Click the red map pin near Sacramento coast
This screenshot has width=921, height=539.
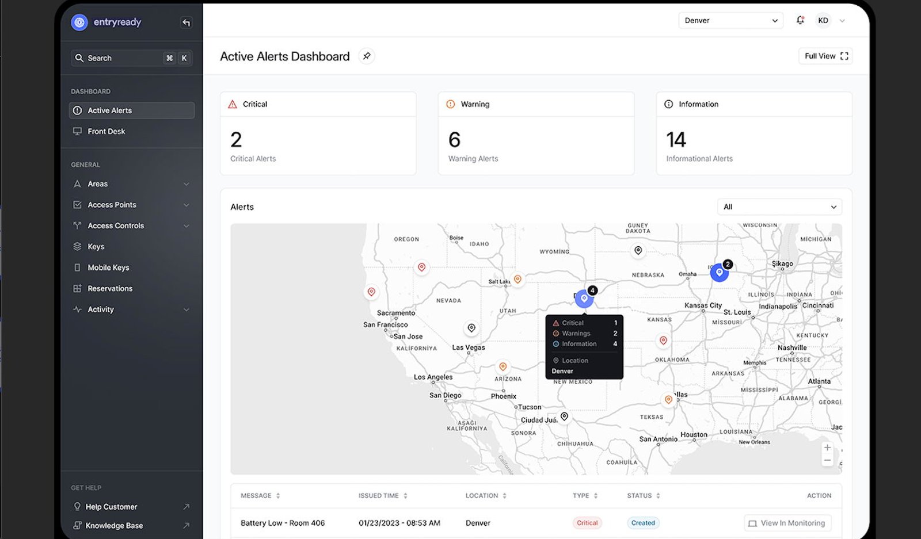click(x=371, y=292)
